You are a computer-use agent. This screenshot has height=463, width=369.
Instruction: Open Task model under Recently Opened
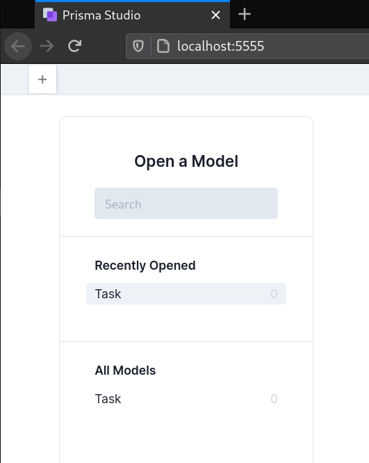point(186,294)
